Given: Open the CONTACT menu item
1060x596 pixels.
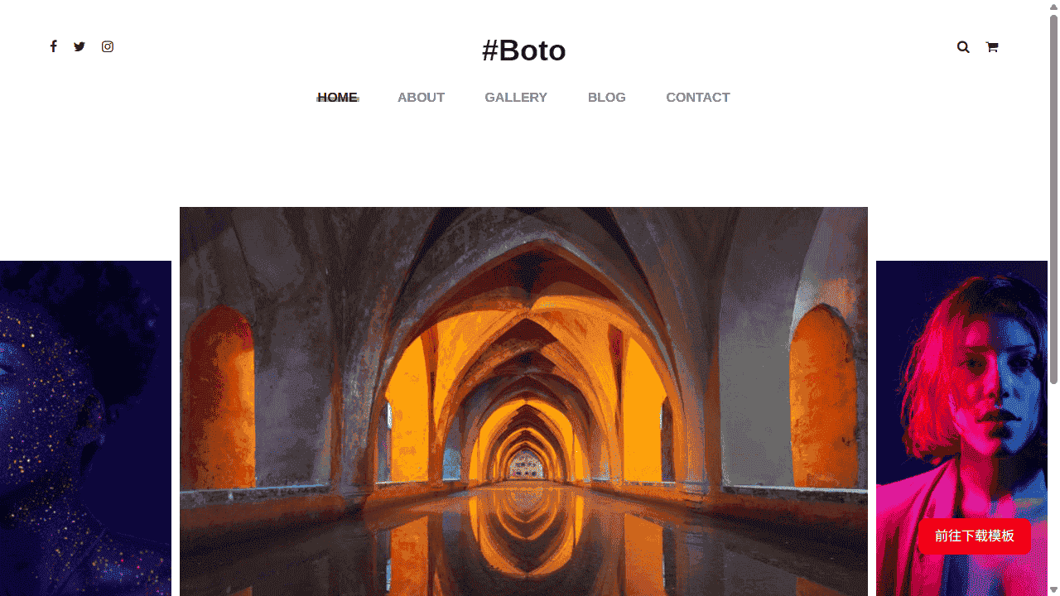Looking at the screenshot, I should (x=698, y=98).
